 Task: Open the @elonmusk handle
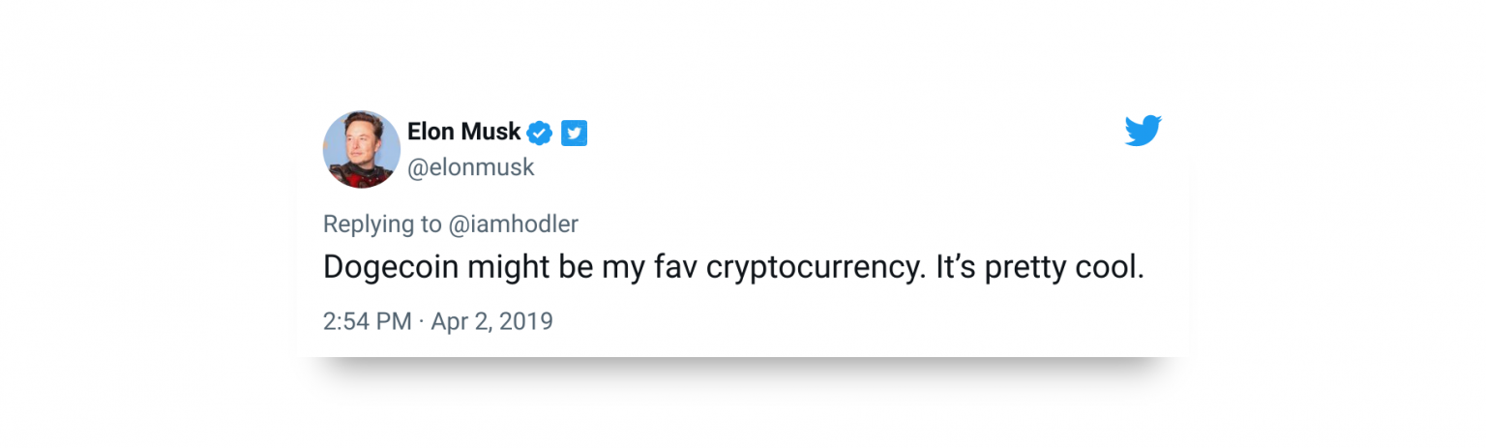coord(470,167)
